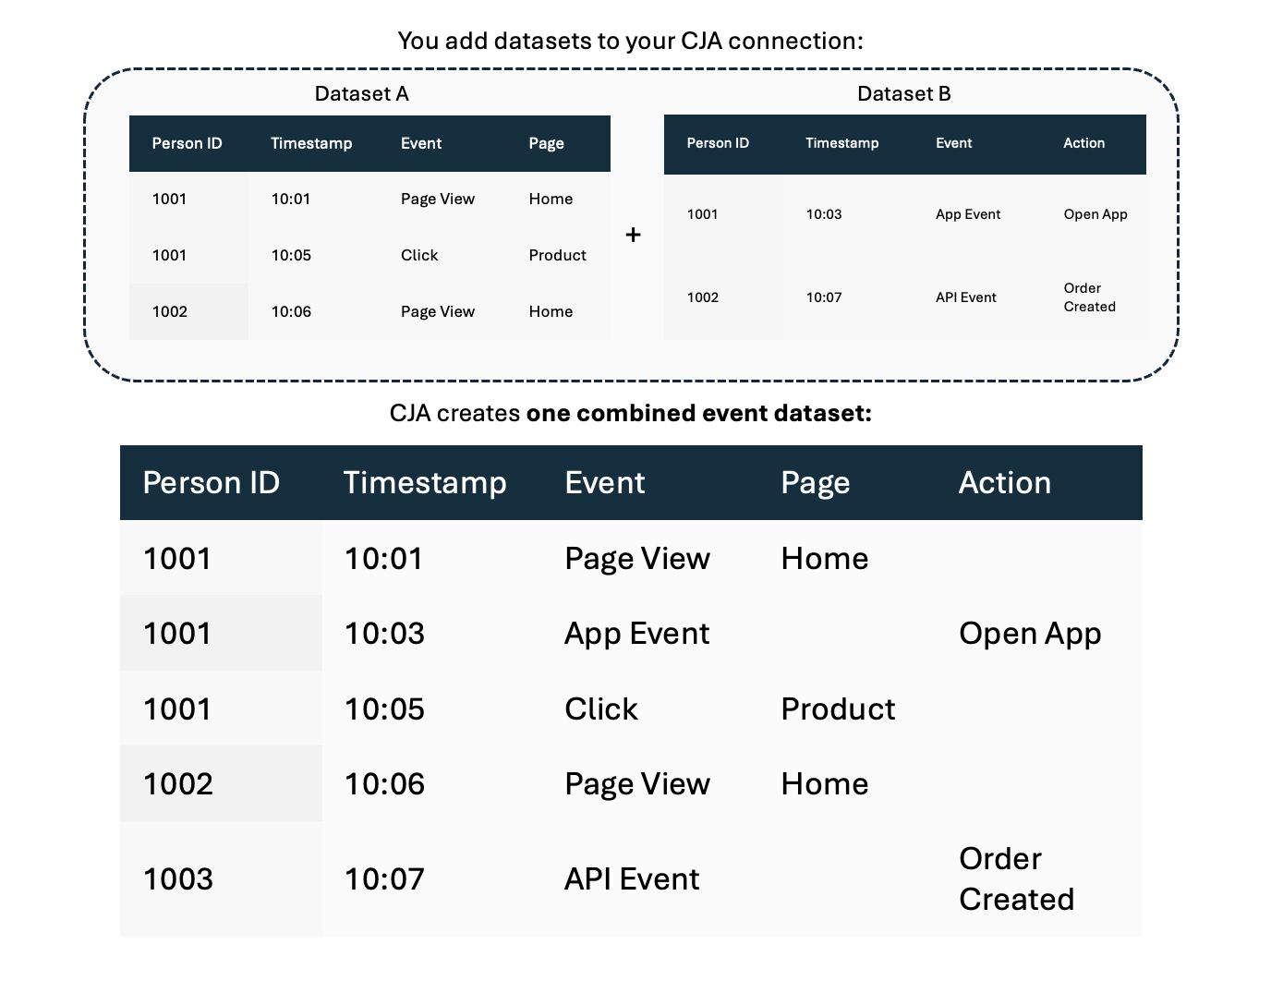Click 'Event' header in the combined table
The image size is (1271, 981).
point(605,482)
